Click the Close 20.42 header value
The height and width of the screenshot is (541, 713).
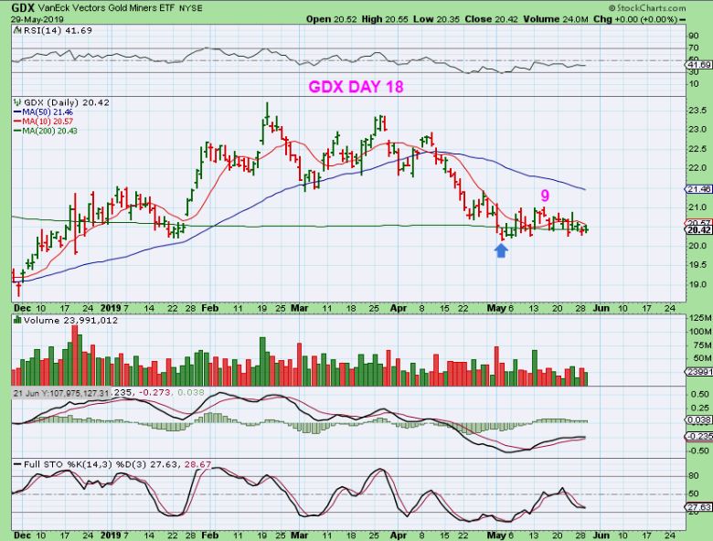(x=492, y=19)
